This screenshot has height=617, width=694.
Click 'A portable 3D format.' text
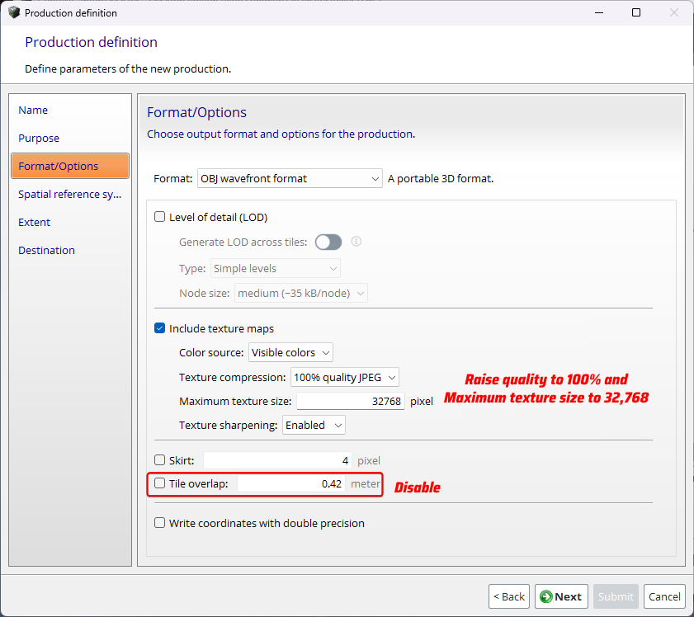coord(441,178)
